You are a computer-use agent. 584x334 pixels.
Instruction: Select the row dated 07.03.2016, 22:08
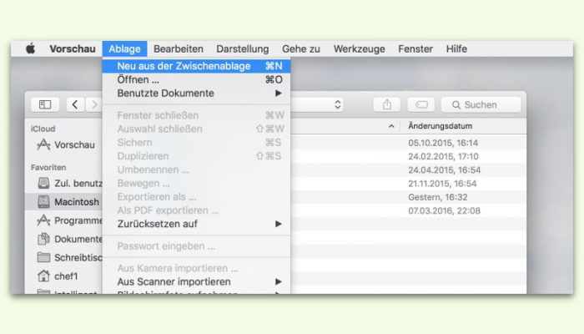coord(409,210)
